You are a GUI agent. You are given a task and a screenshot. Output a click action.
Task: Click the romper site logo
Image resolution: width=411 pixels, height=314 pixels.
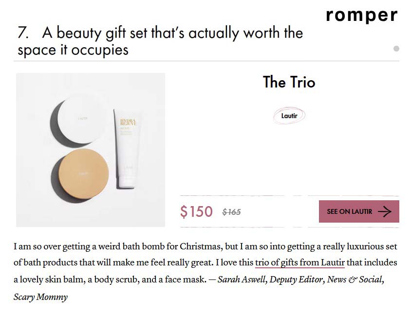[x=361, y=15]
